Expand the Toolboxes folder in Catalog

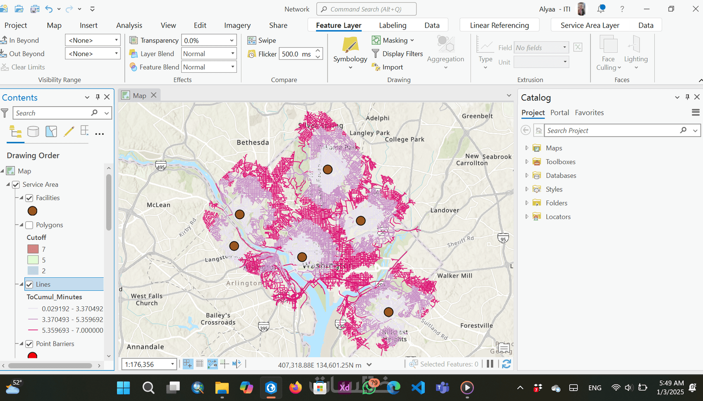pyautogui.click(x=527, y=162)
